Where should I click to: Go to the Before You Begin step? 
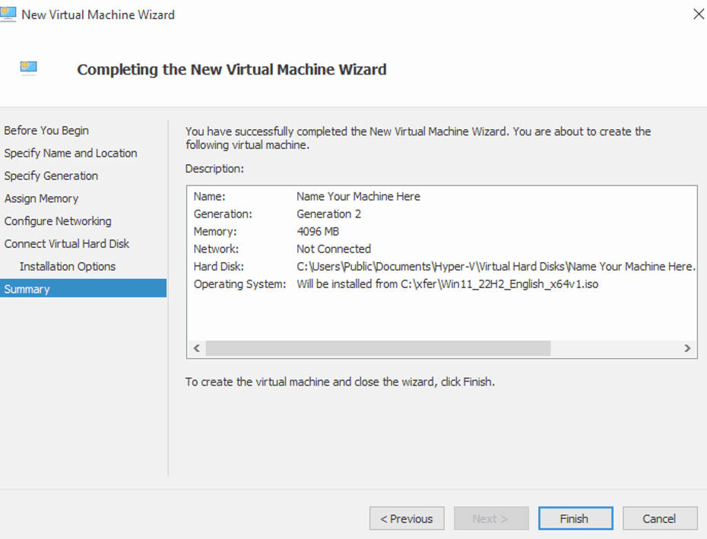tap(46, 131)
